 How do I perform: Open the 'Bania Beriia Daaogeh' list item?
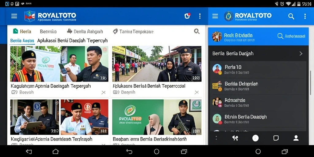258,119
